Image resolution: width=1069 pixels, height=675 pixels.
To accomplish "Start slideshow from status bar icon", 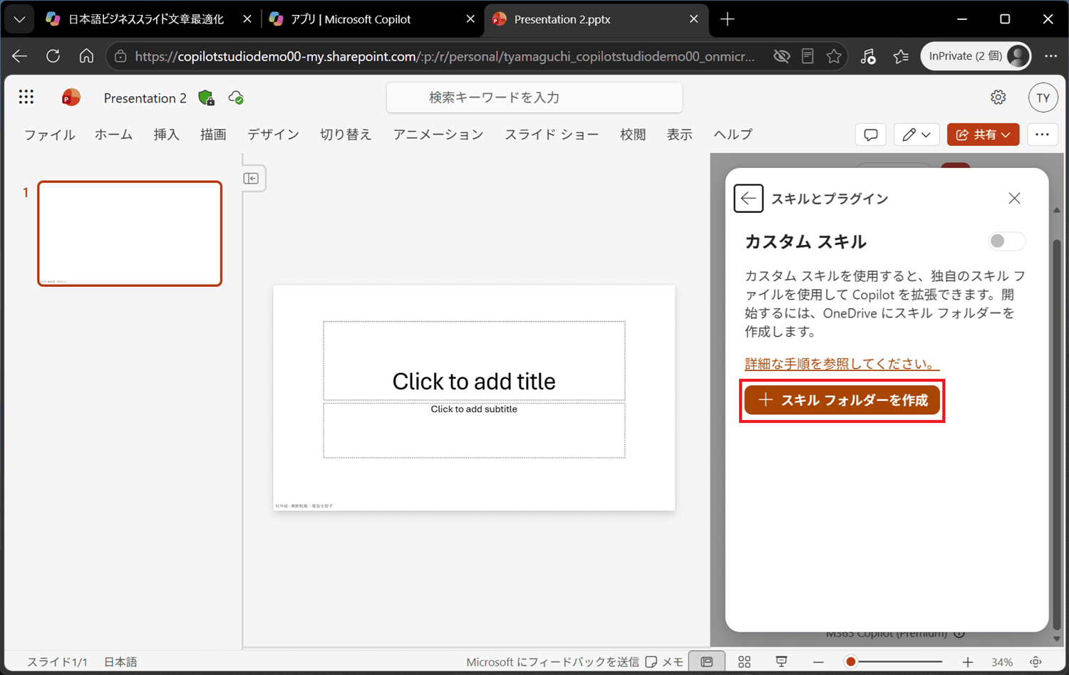I will pyautogui.click(x=781, y=661).
